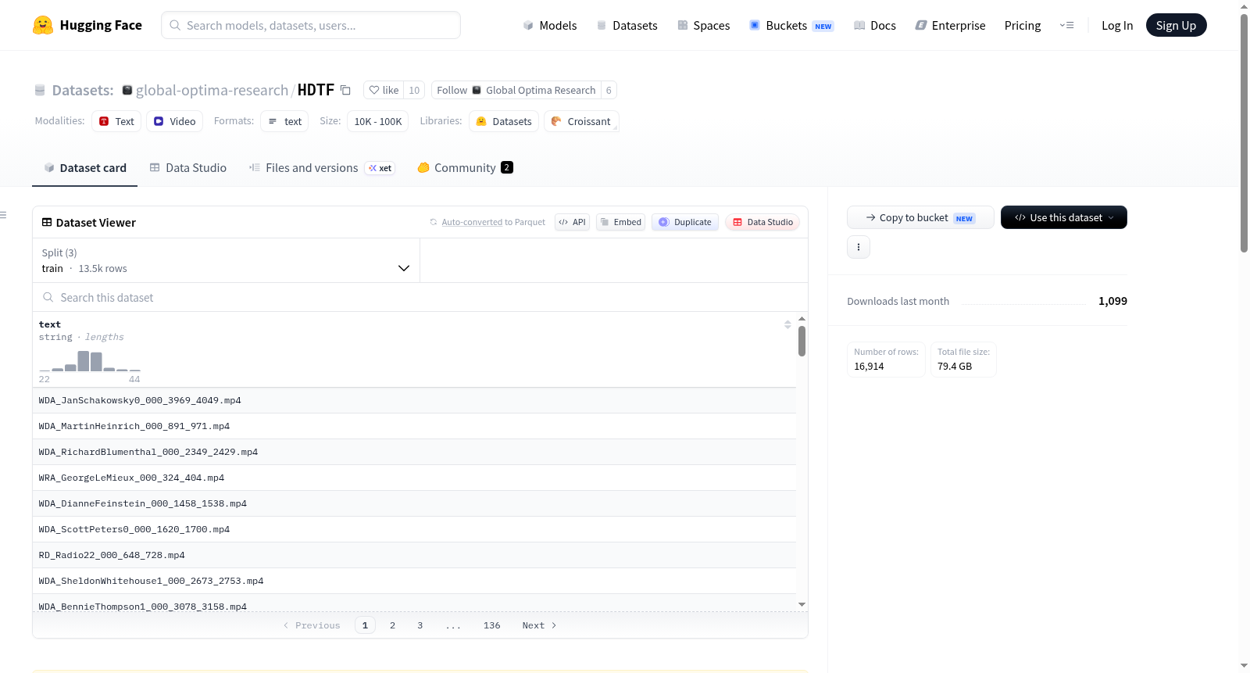Click the Duplicate button
Viewport: 1250px width, 673px height.
[685, 222]
